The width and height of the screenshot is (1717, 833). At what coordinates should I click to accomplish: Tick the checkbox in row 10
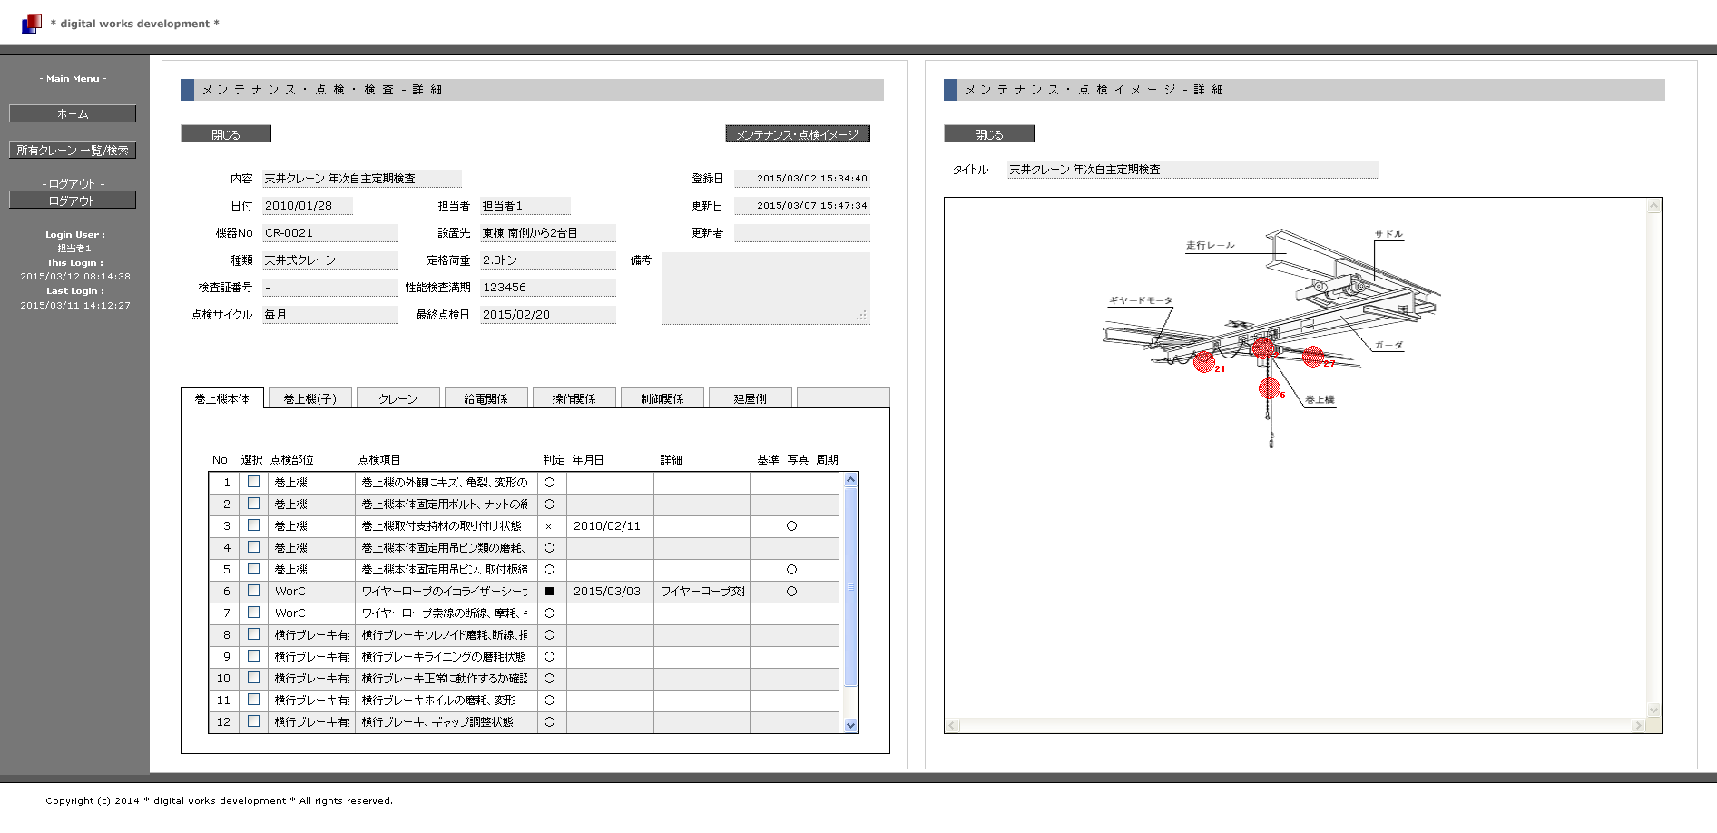[254, 678]
